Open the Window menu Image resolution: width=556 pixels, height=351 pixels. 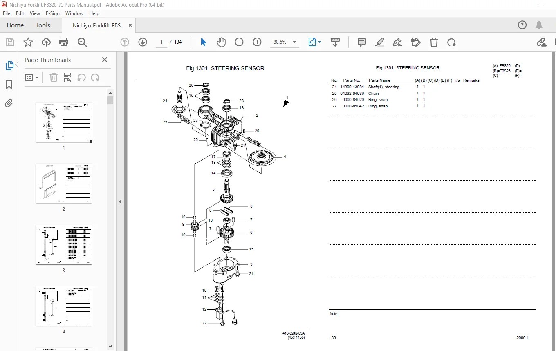[x=74, y=13]
